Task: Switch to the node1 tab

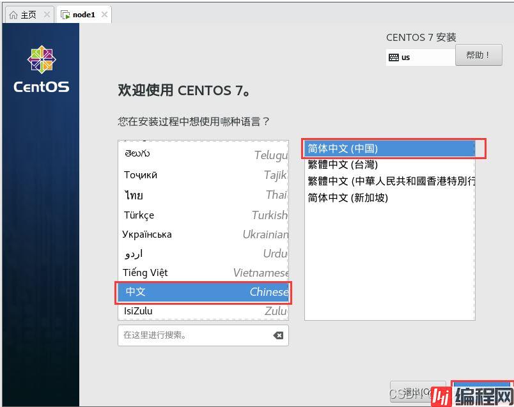Action: pos(83,15)
